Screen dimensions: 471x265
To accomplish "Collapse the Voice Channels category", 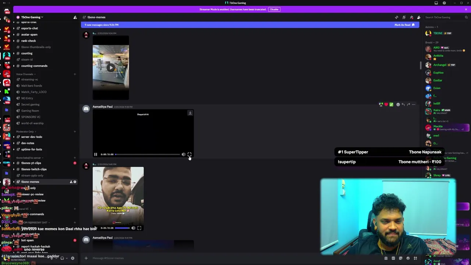I will (x=26, y=74).
